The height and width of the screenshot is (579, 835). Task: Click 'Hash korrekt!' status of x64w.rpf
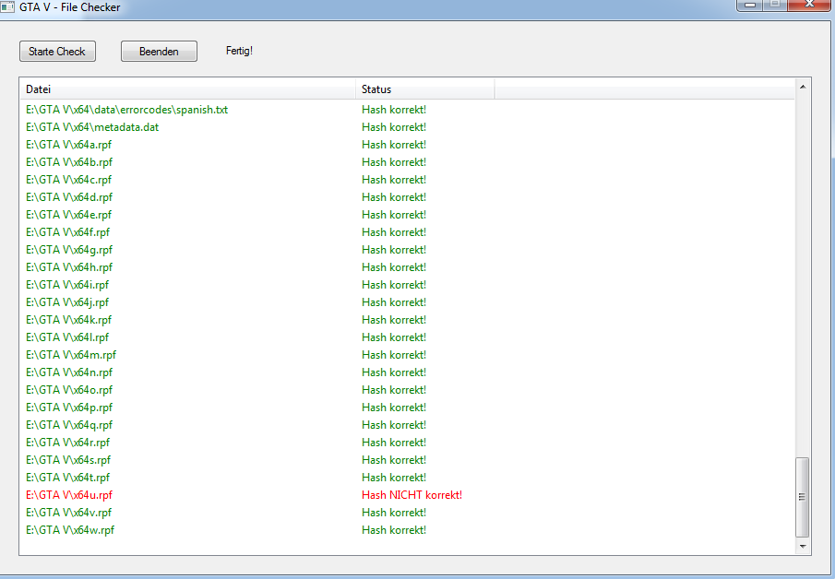click(x=394, y=530)
